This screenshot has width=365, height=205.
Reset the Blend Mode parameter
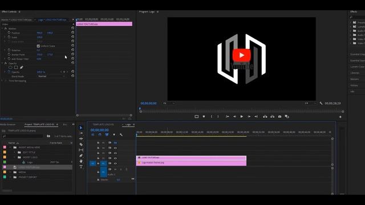(73, 76)
